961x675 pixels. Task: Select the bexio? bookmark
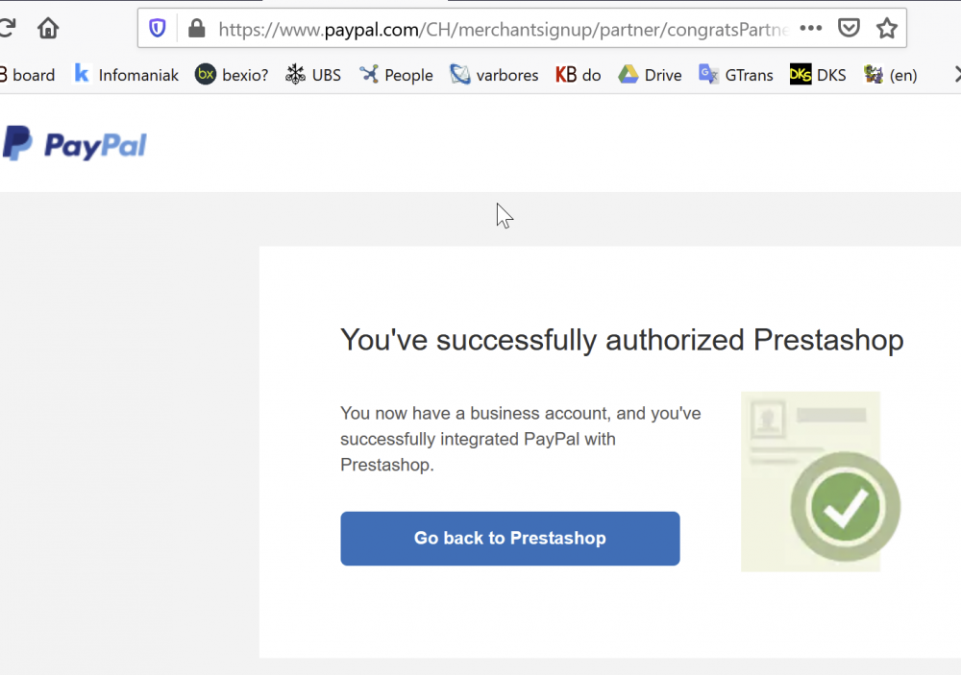(x=231, y=74)
